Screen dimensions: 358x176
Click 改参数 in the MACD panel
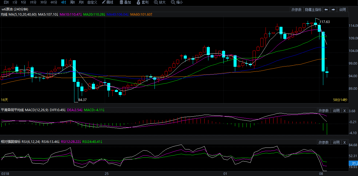(324, 111)
